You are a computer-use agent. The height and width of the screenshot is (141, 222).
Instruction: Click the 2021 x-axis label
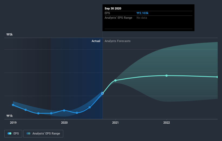115,123
